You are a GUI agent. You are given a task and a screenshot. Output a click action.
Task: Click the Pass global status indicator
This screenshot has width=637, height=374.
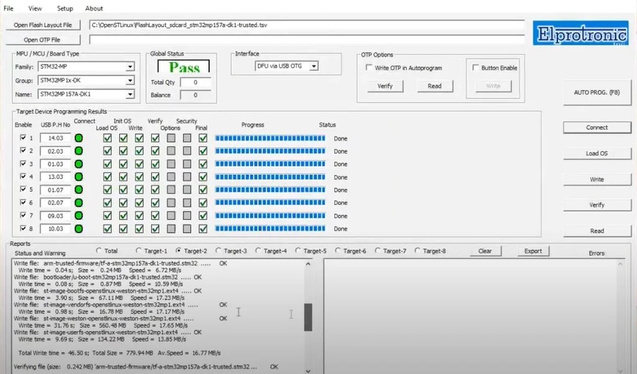[184, 67]
